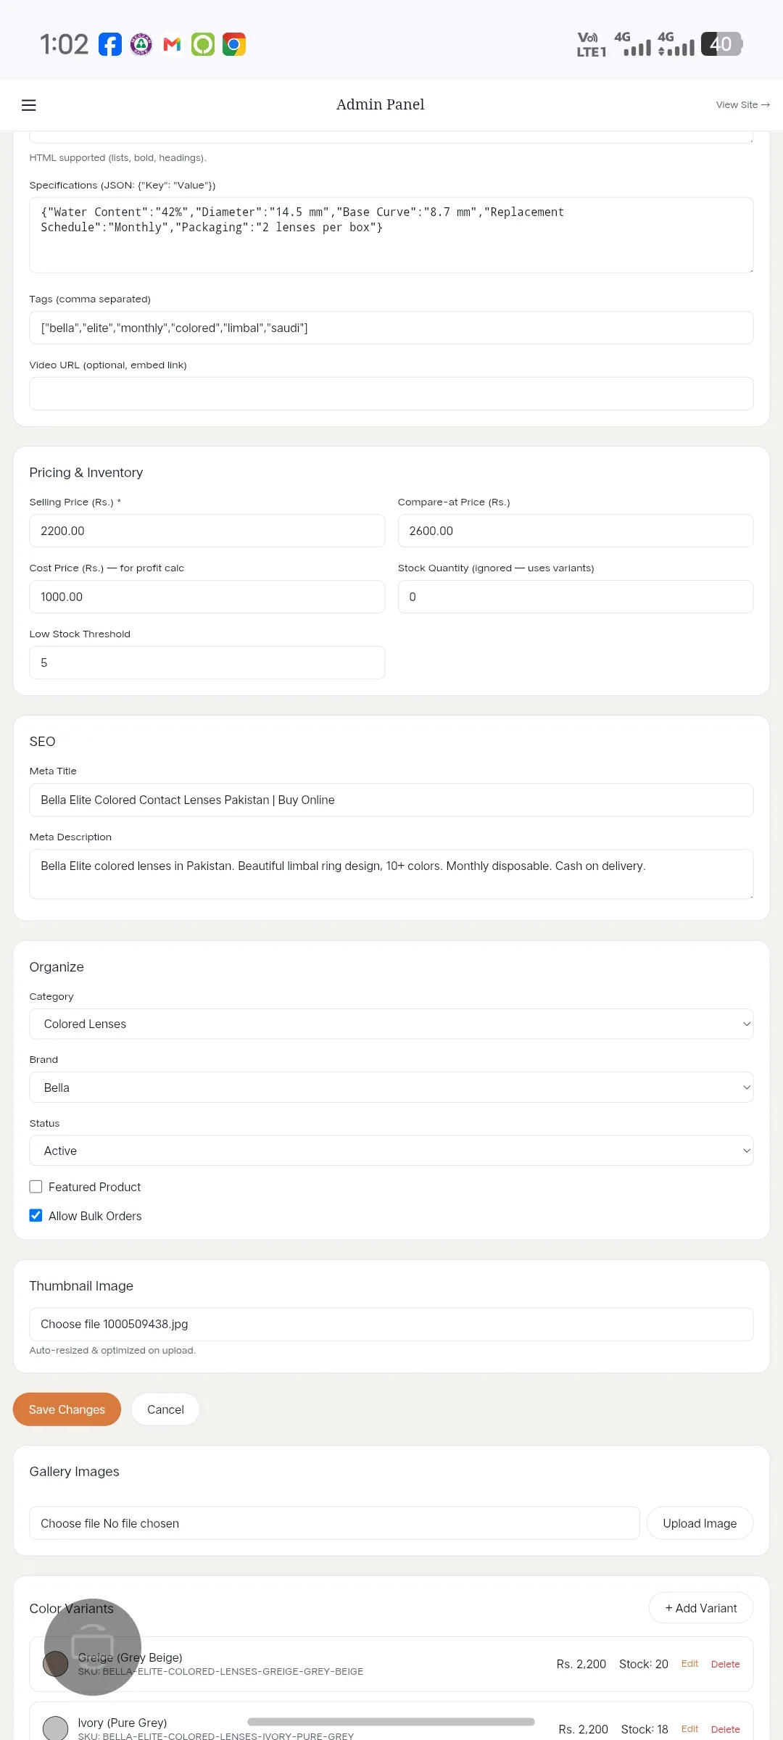
Task: Edit the Compare-at Price field 2600.00
Action: (x=576, y=531)
